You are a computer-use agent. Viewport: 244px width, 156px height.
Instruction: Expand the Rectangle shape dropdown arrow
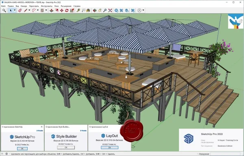pyautogui.click(x=46, y=11)
